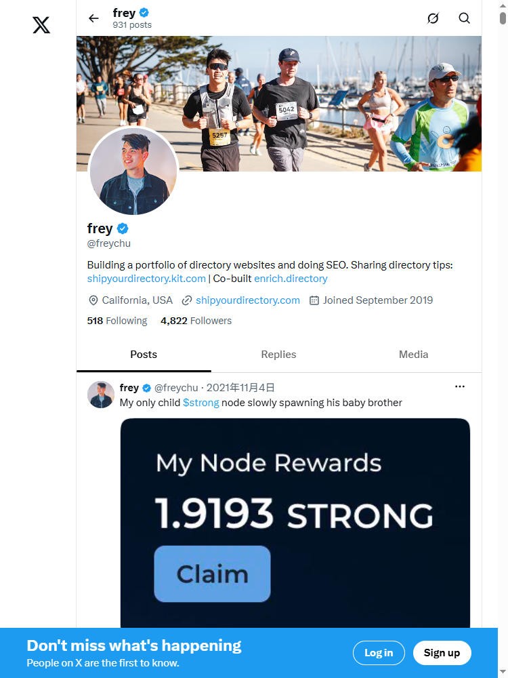Click the Sign up button
This screenshot has width=508, height=678.
pyautogui.click(x=442, y=653)
